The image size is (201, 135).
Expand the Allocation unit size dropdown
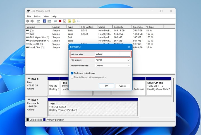(x=113, y=66)
